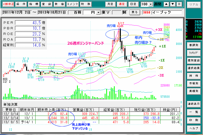This screenshot has width=203, height=135.
Task: Click the 基調別 sidebar button
Action: [x=194, y=45]
